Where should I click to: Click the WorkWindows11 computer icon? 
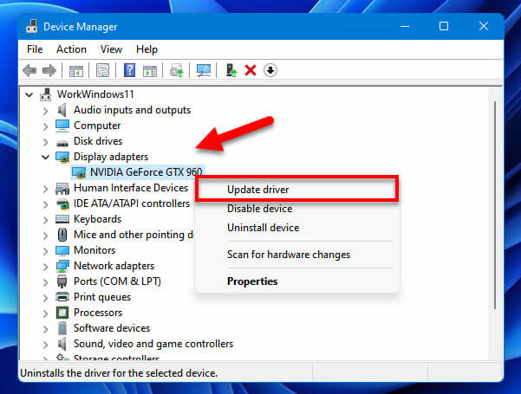click(46, 94)
